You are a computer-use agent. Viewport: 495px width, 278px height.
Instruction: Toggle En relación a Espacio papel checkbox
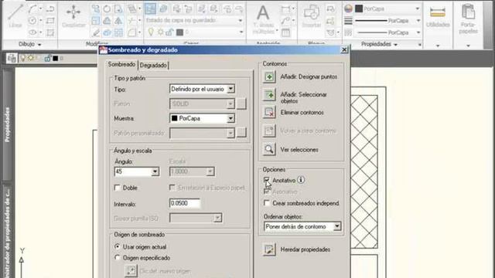tap(172, 188)
